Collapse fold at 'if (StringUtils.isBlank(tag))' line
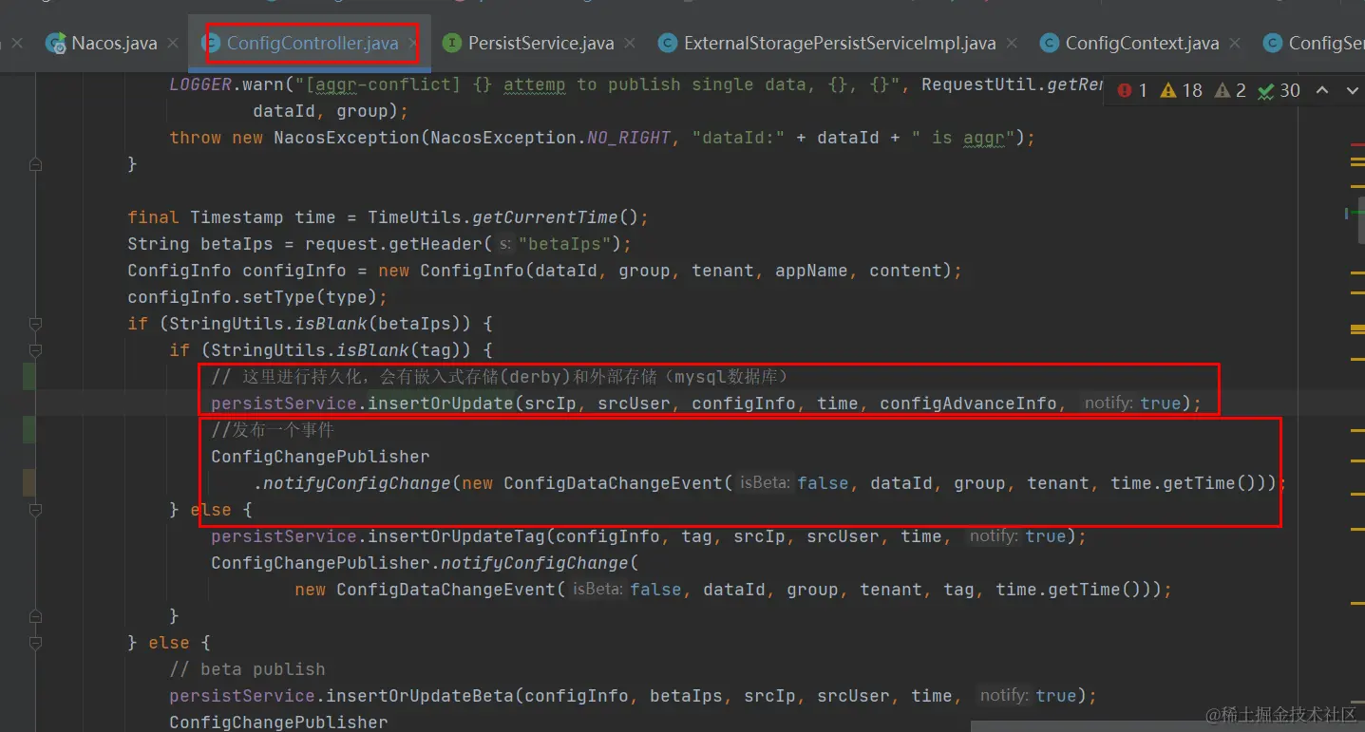This screenshot has width=1365, height=732. (35, 350)
